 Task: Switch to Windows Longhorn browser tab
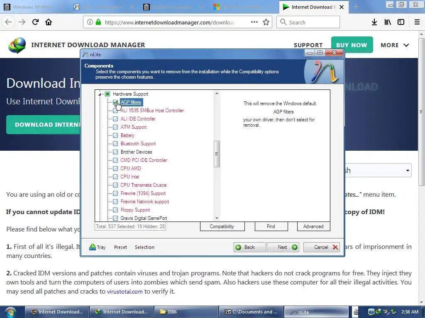174,7
